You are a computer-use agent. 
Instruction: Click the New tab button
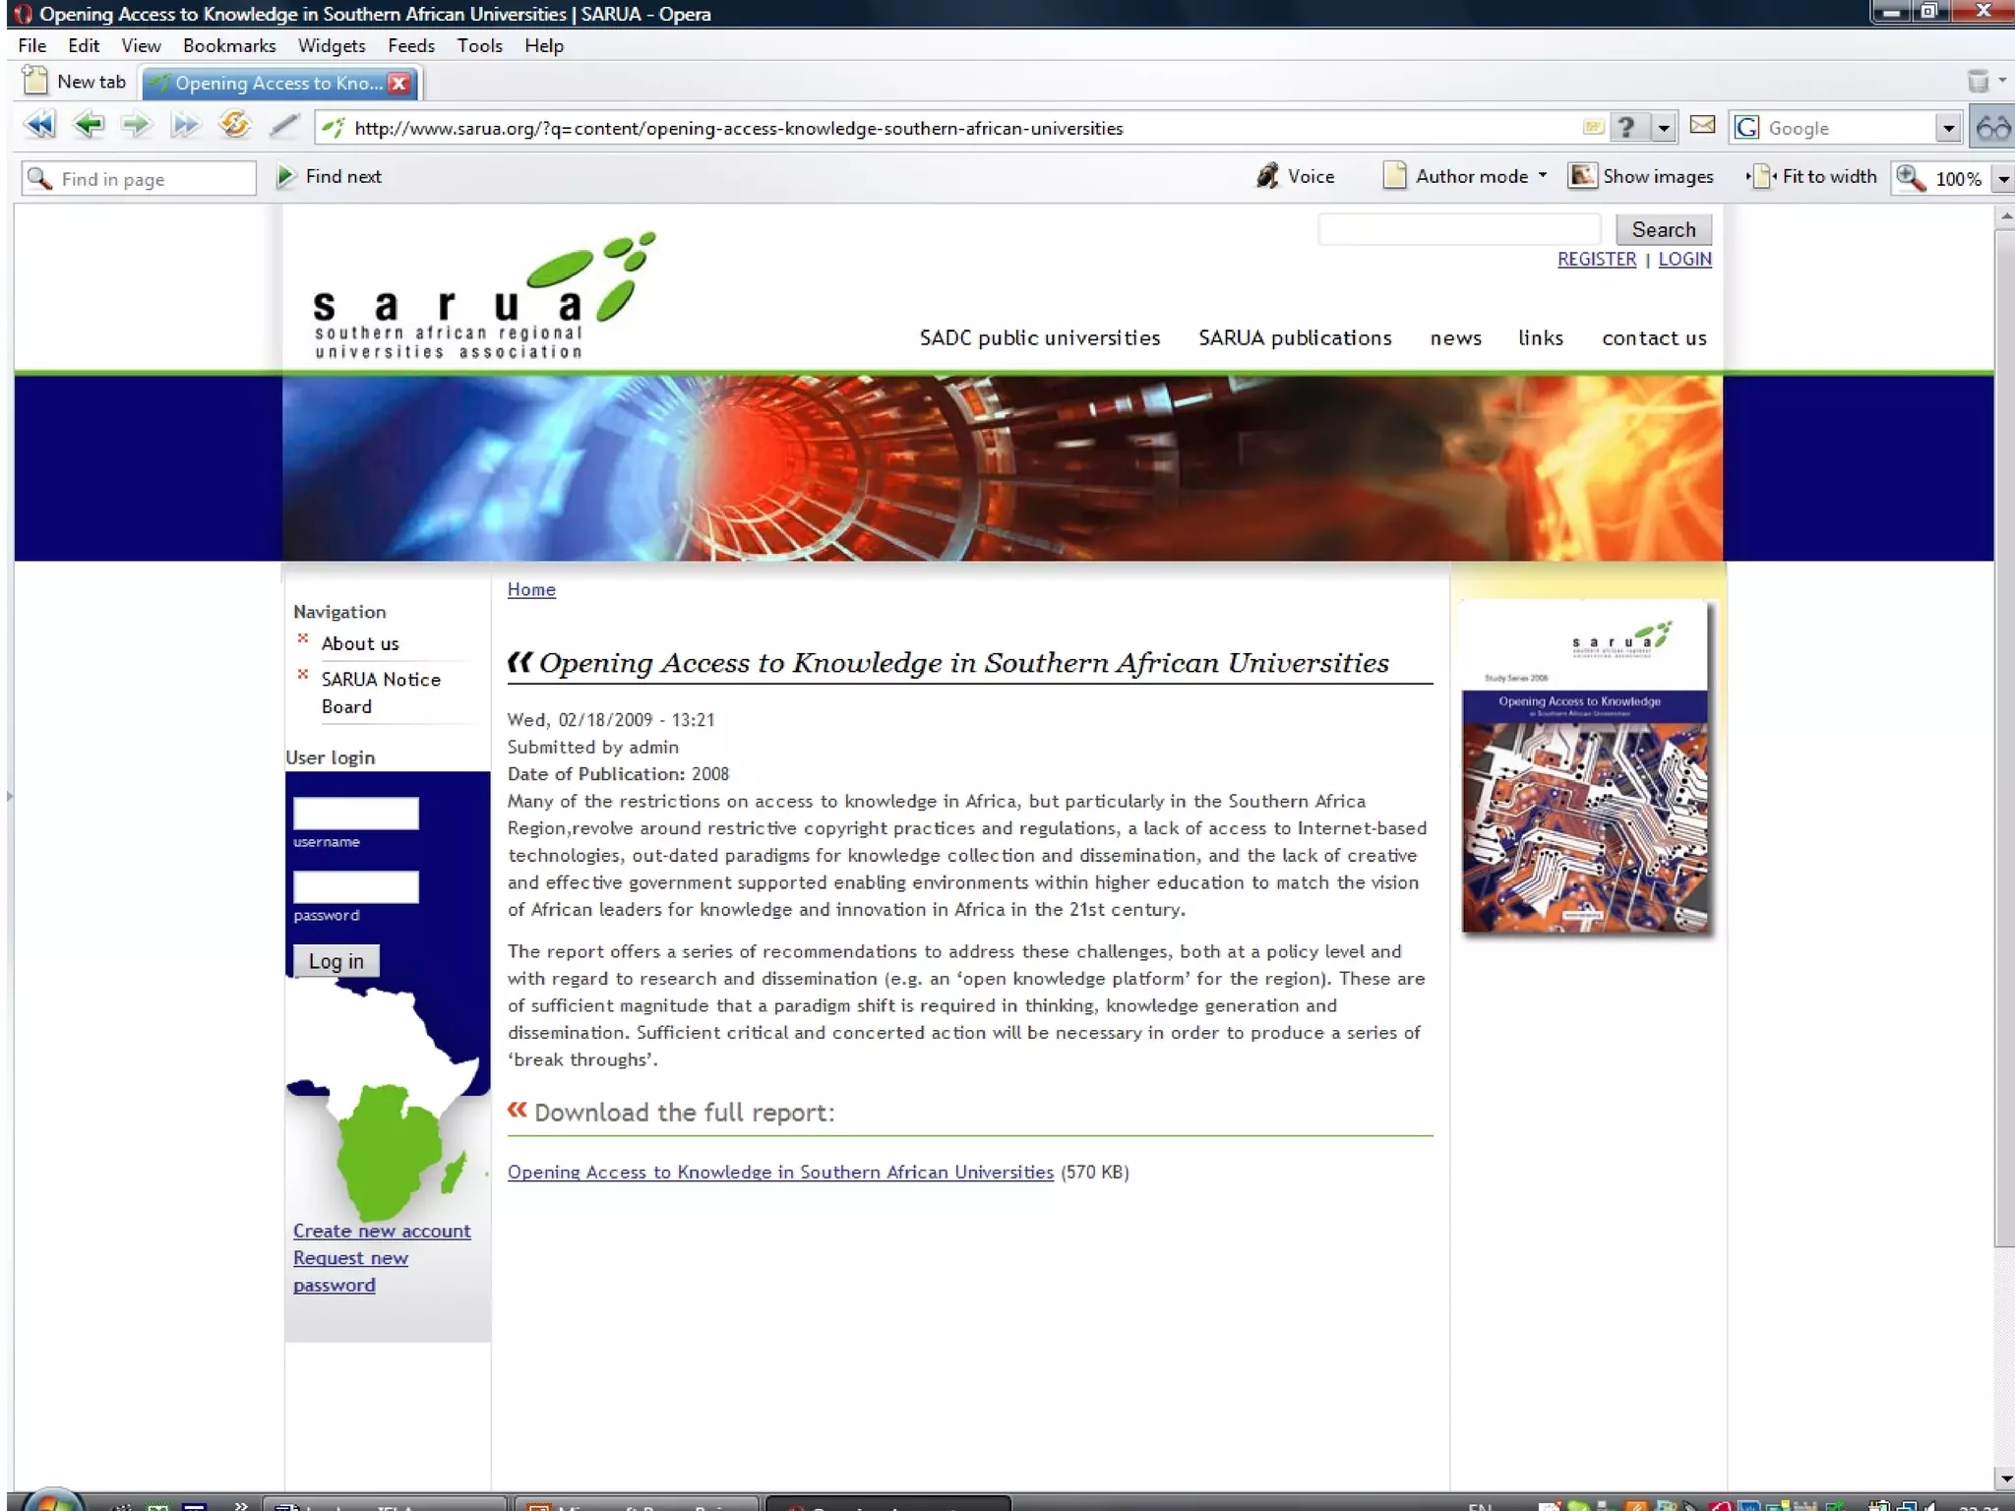point(77,82)
